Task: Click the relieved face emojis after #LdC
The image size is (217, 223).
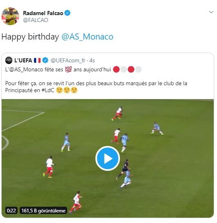Action: coord(67,91)
